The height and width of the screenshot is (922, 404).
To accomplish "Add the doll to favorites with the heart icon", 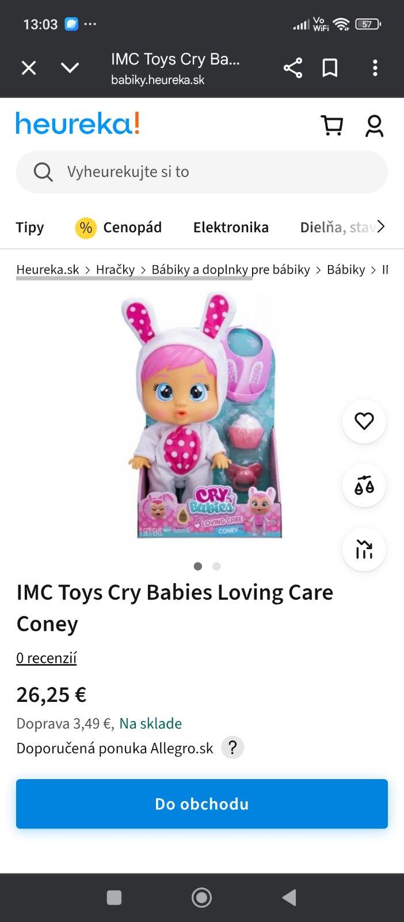I will [364, 421].
